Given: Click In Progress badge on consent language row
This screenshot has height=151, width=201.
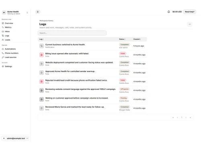Looking at the screenshot, I should coord(125,89).
